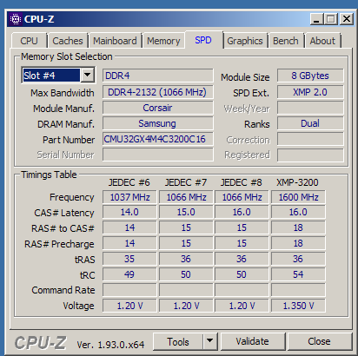Click the Max Bandwidth label
This screenshot has width=358, height=356.
pos(63,93)
